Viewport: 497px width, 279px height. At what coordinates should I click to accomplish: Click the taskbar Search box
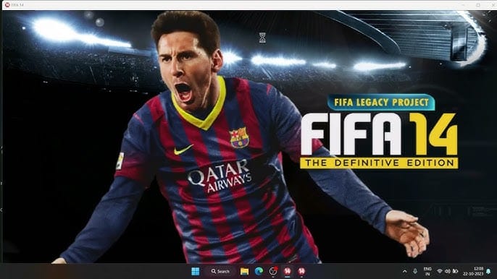click(220, 271)
